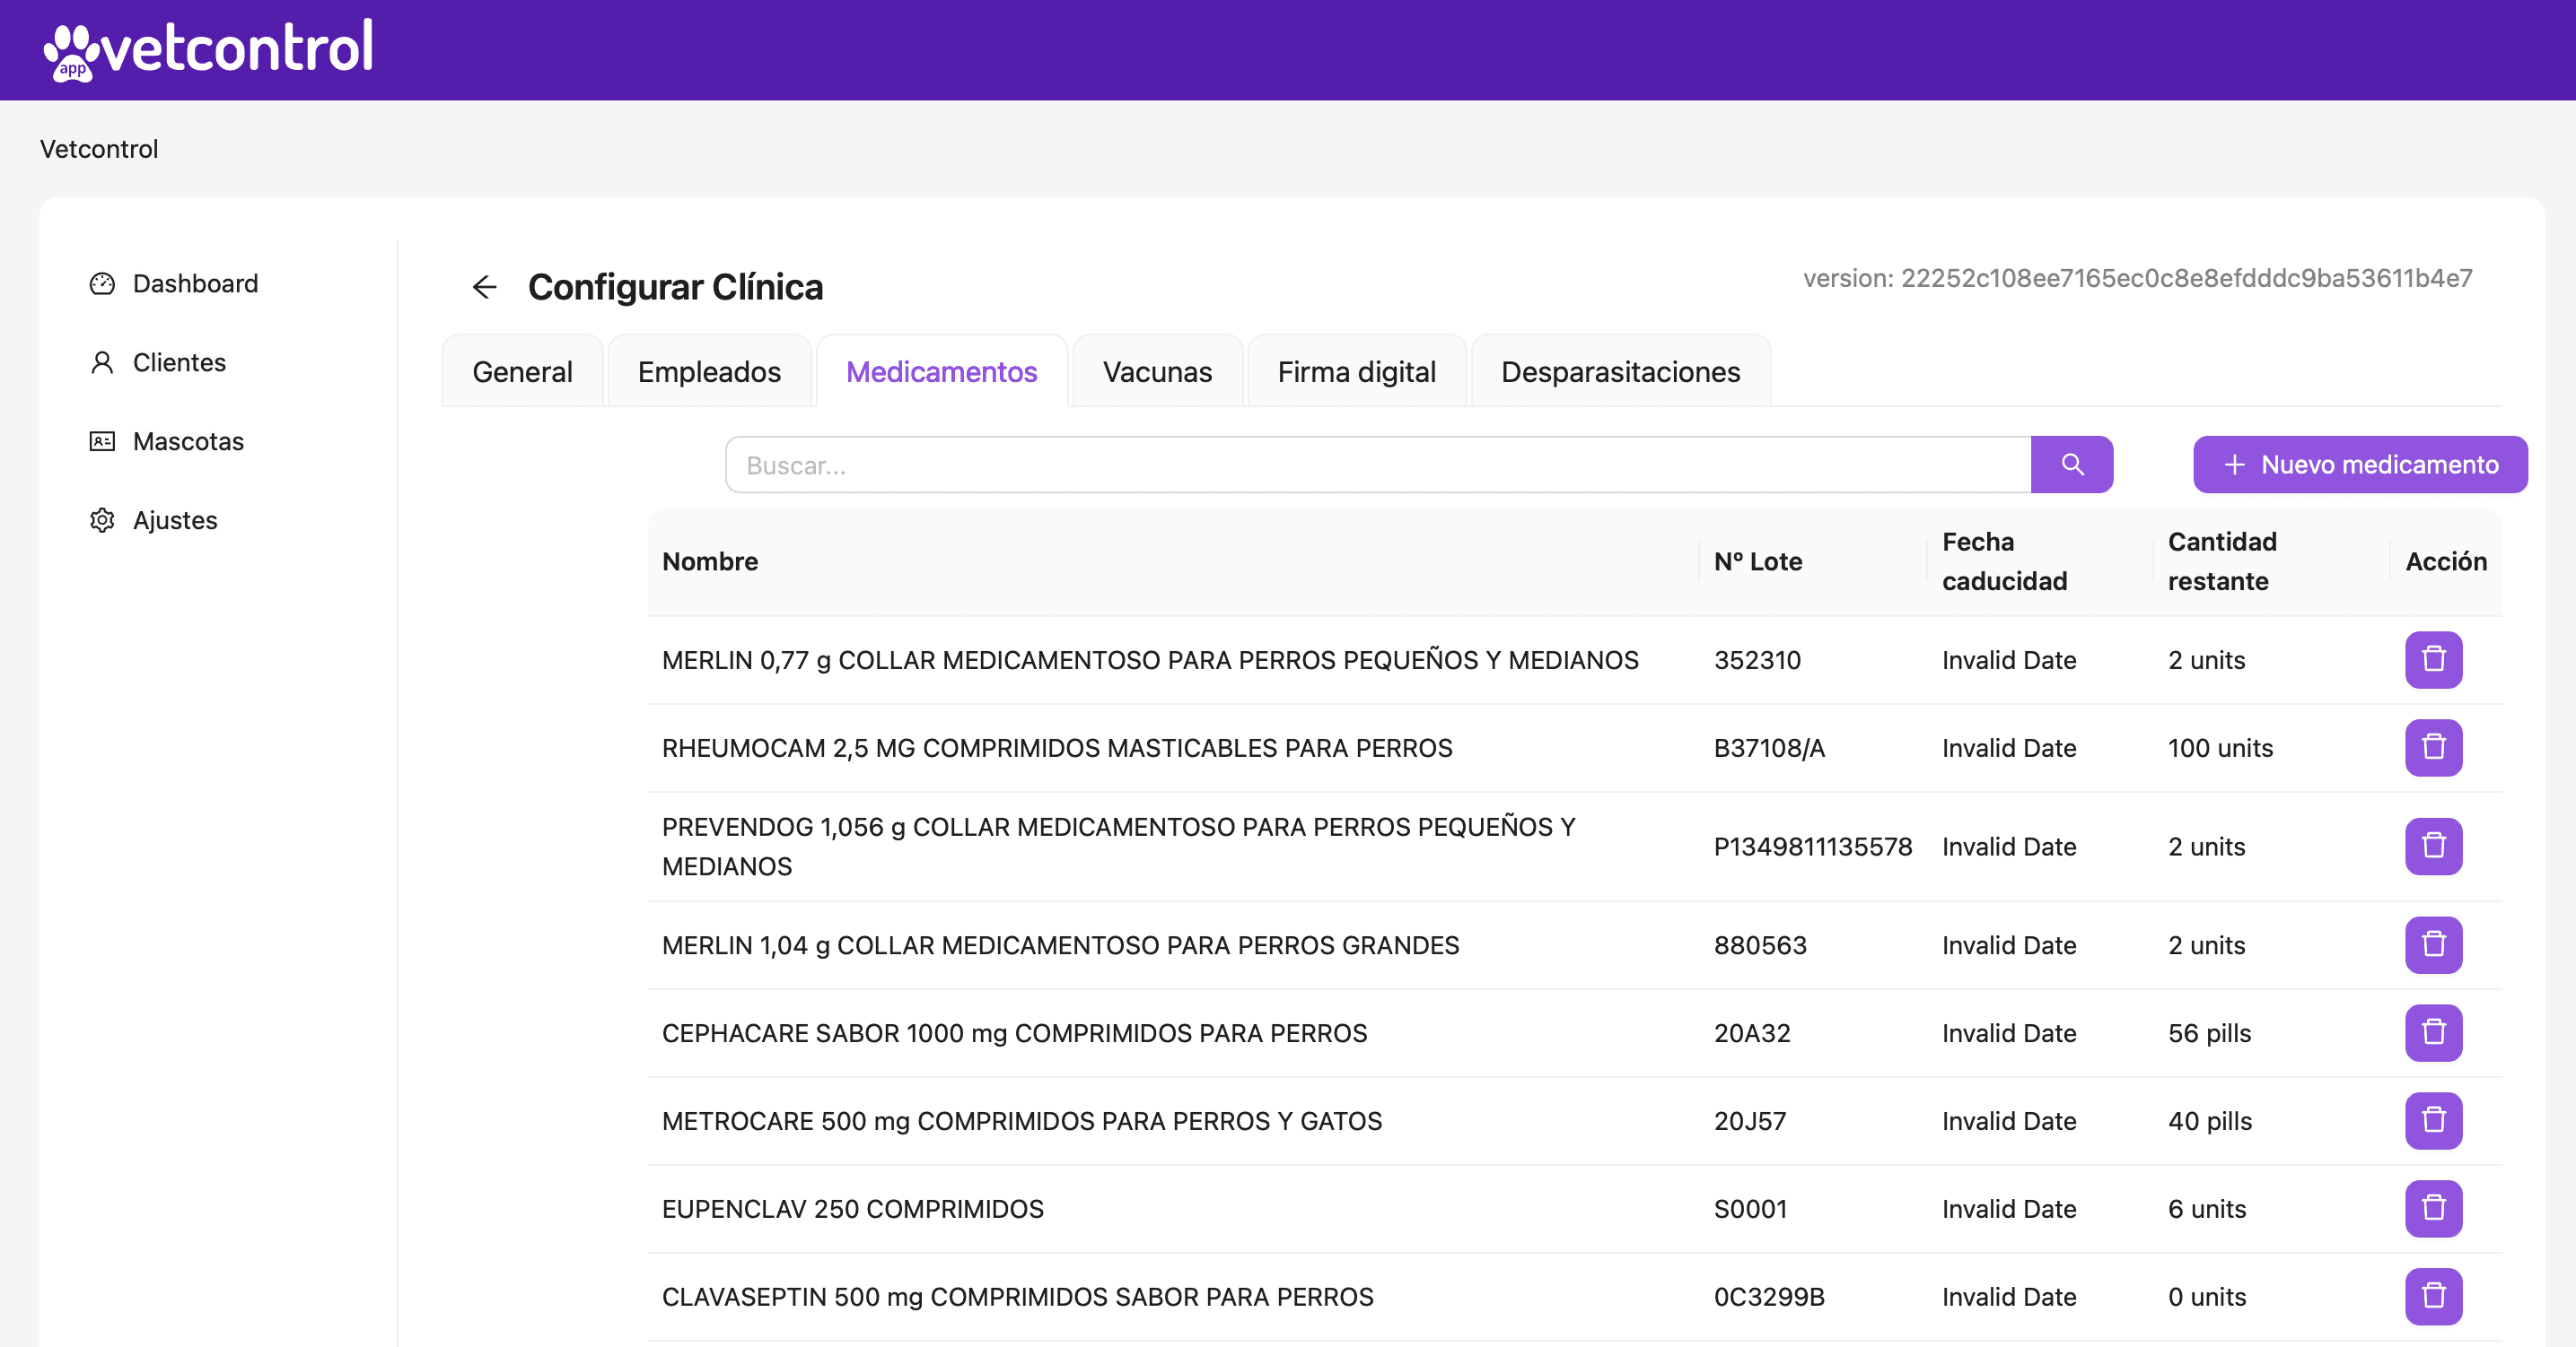Click the Configurar Clínica heading
The width and height of the screenshot is (2576, 1347).
(675, 288)
